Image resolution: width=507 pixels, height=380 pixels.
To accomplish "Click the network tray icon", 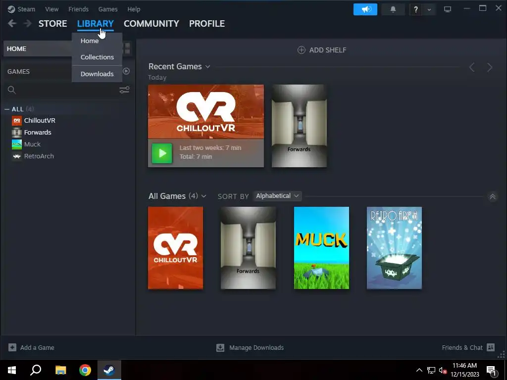I will pos(431,370).
